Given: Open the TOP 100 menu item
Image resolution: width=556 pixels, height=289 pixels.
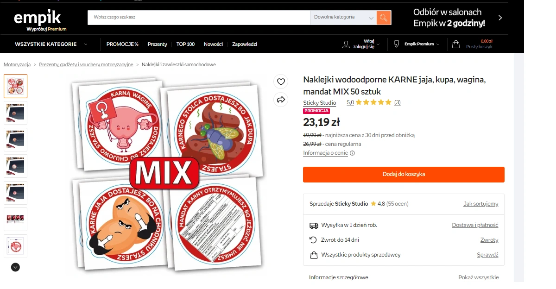Looking at the screenshot, I should click(185, 44).
